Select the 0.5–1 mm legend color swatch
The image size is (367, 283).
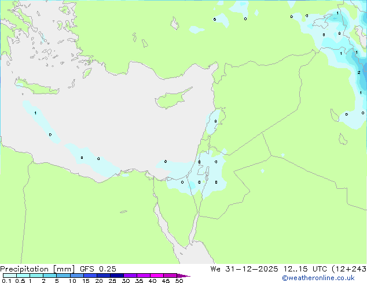click(x=23, y=275)
